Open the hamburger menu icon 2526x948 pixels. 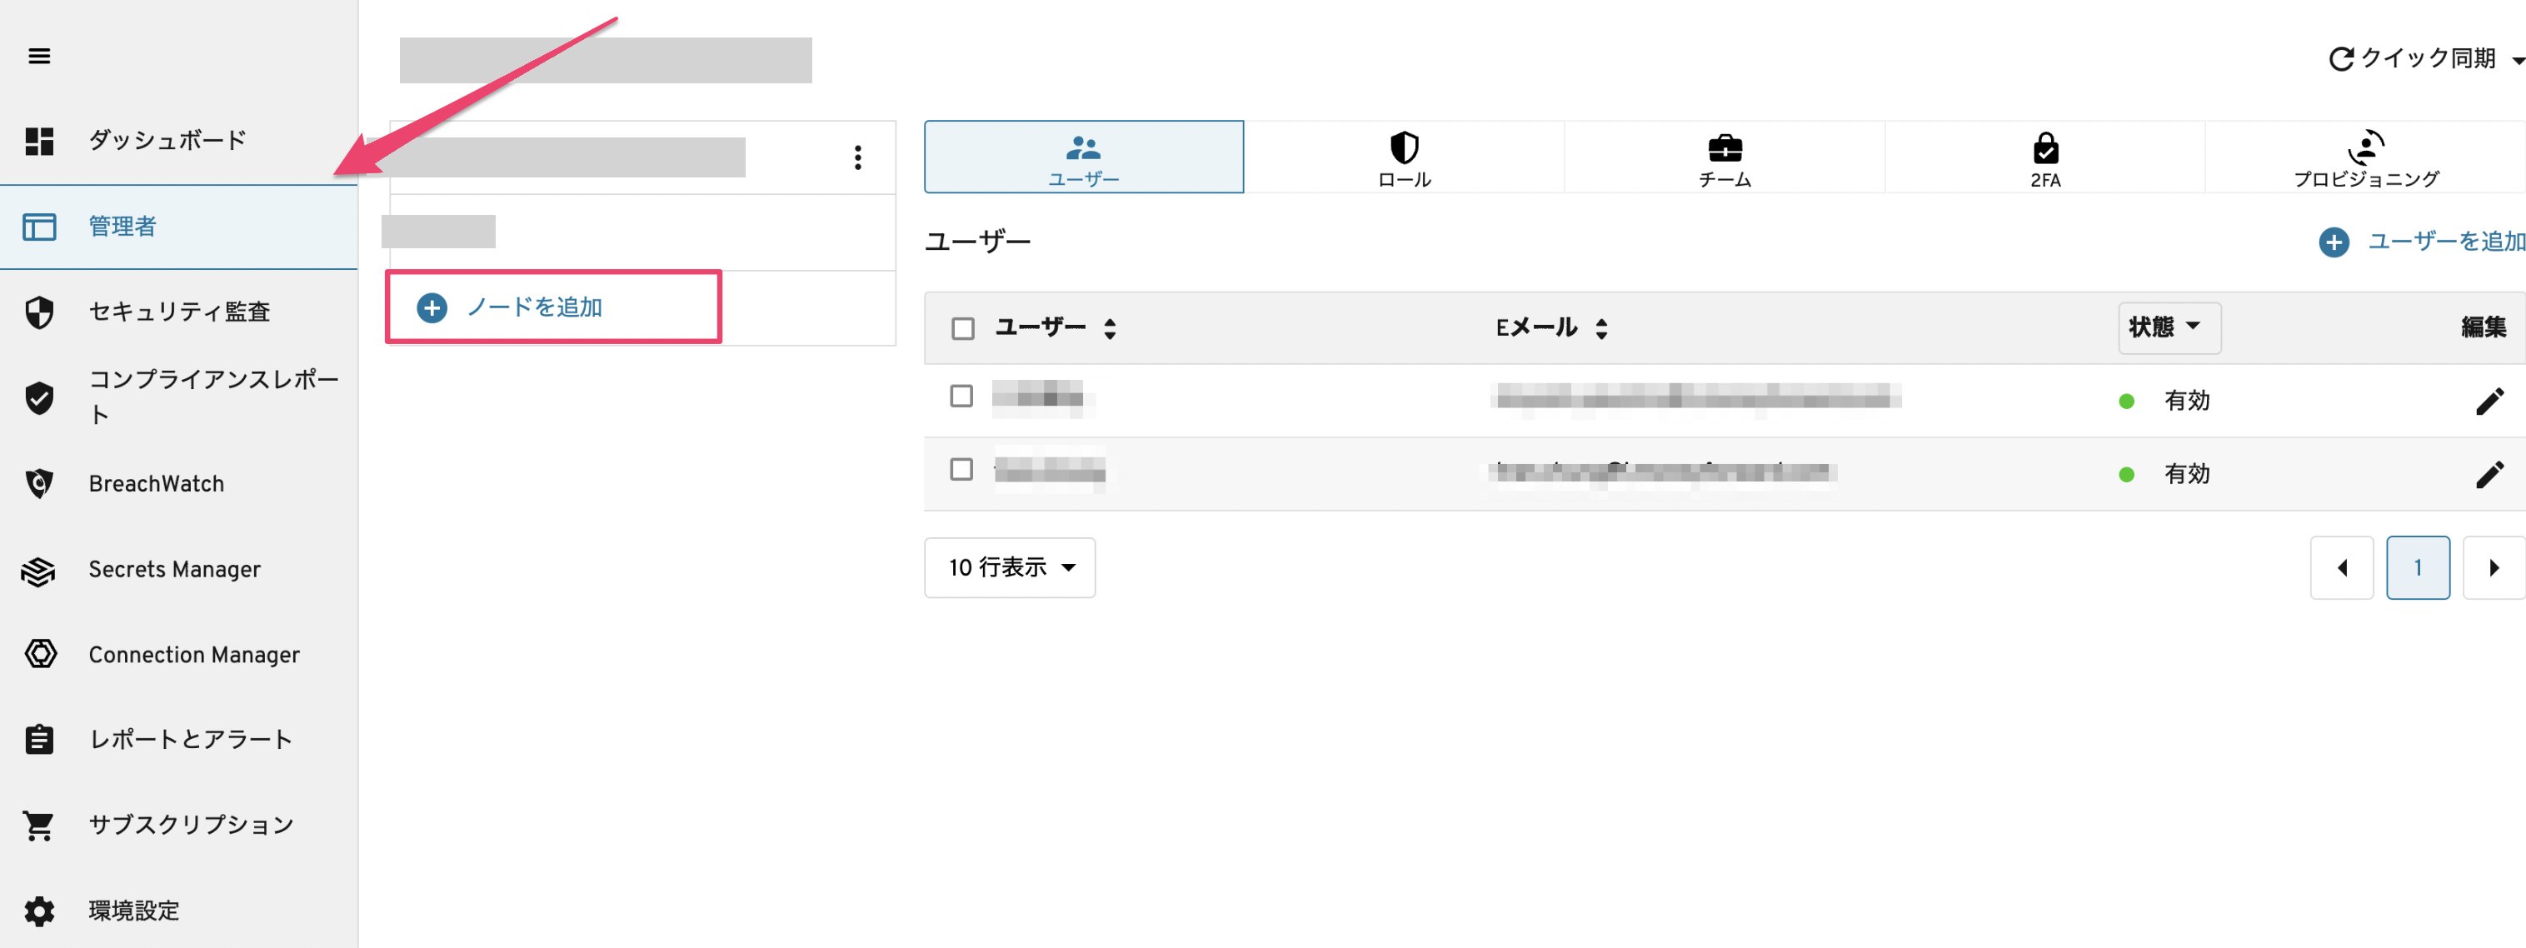(39, 56)
